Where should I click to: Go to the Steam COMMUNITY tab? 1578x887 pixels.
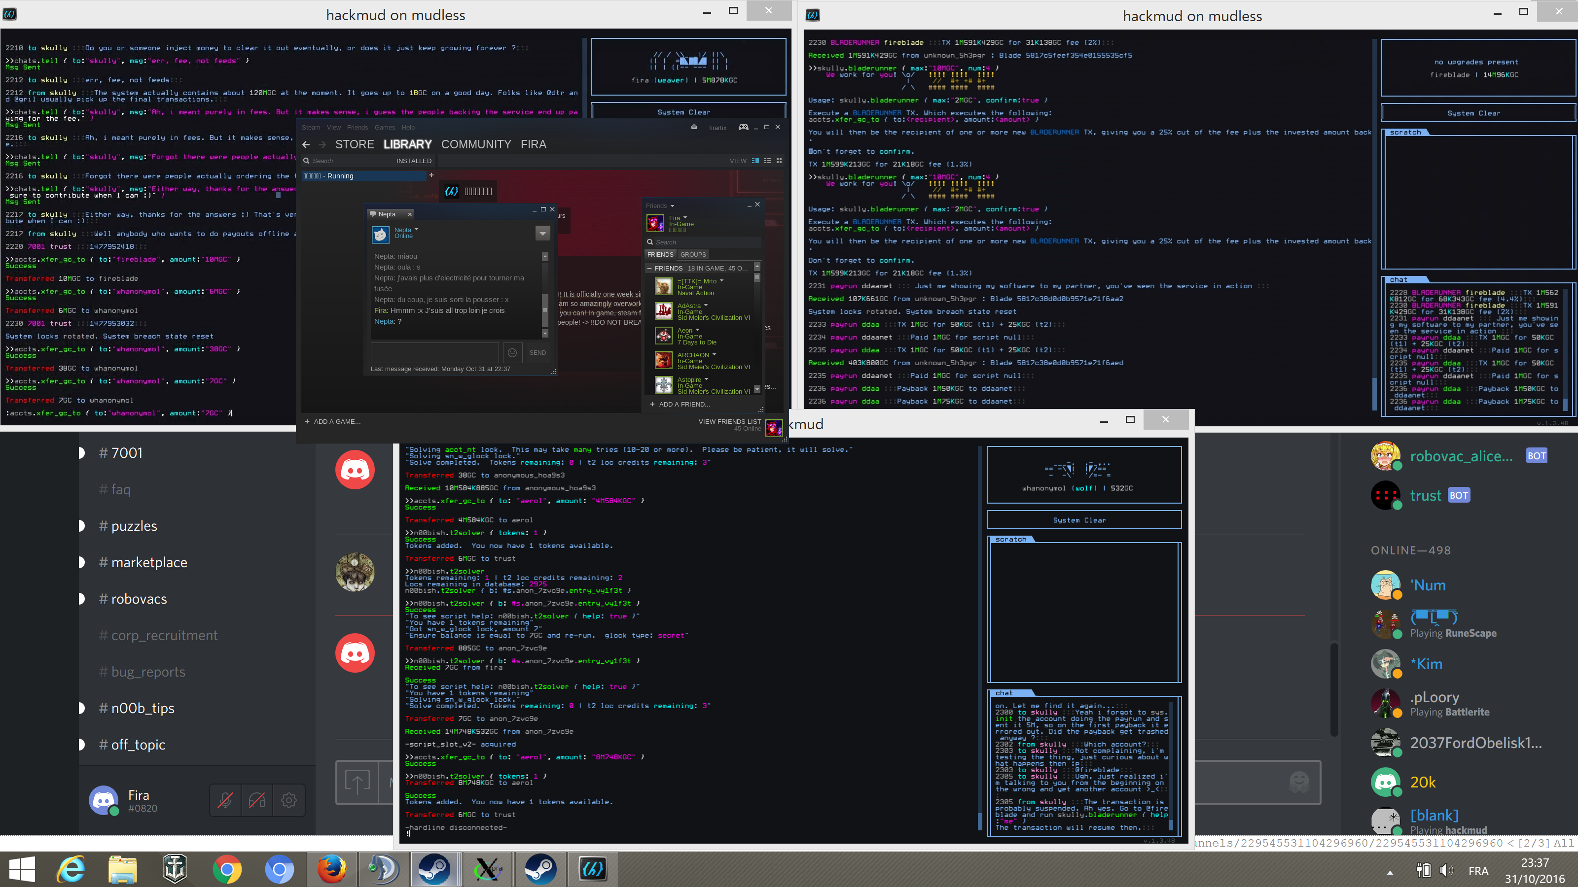coord(476,144)
